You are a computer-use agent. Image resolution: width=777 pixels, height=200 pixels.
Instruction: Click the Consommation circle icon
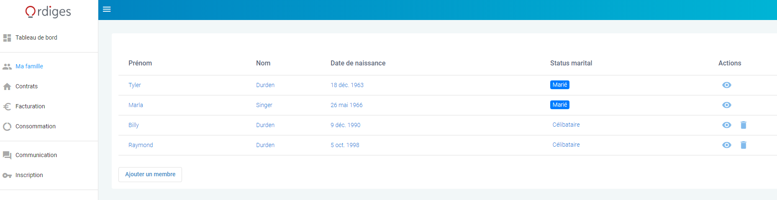coord(7,127)
